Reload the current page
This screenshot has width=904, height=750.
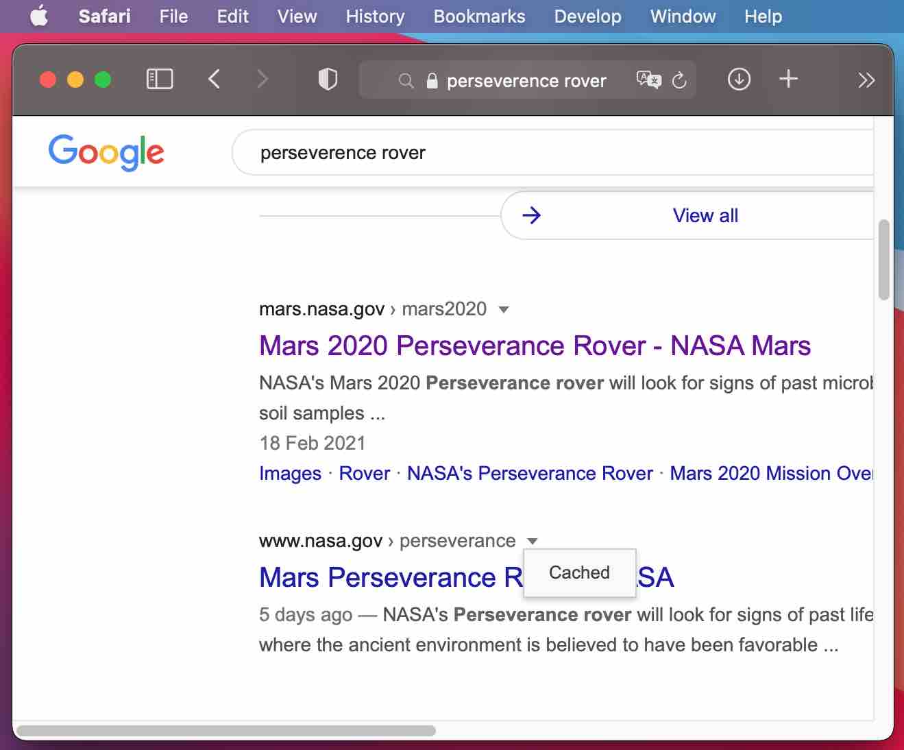click(679, 80)
